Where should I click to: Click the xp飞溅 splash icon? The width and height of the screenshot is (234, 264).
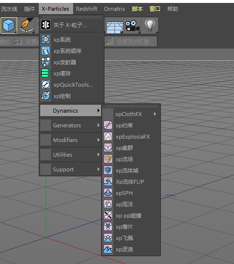[108, 238]
